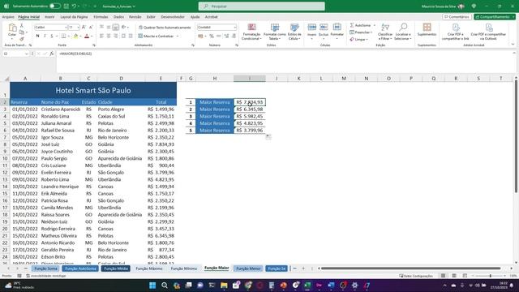Click the Comentários button

coord(457,16)
